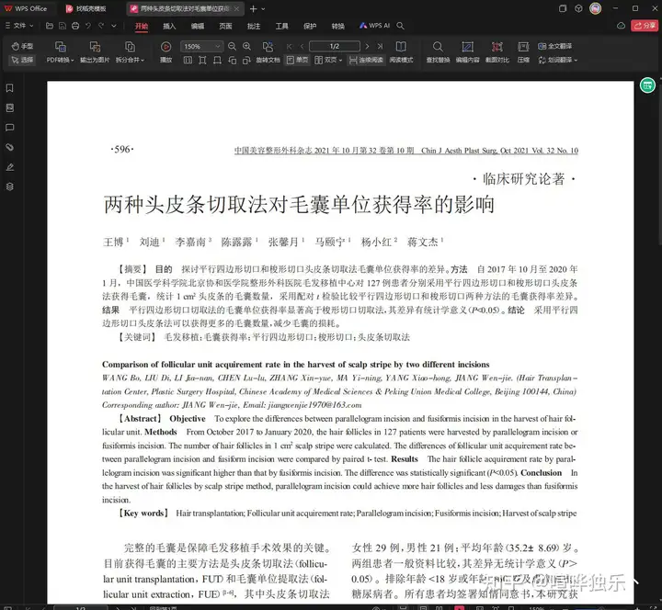Expand the PDF Convert (PDF转换) dropdown
The height and width of the screenshot is (610, 662).
click(60, 60)
